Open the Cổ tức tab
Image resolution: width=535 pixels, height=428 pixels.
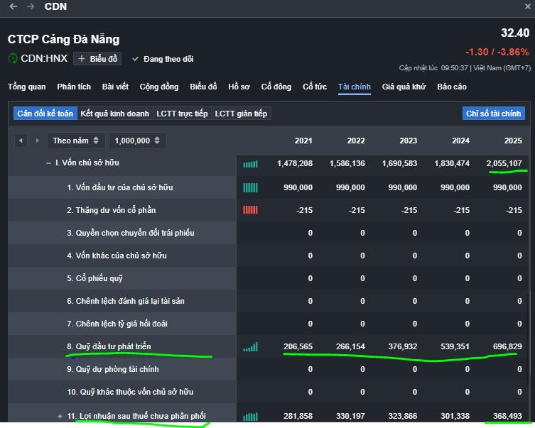pyautogui.click(x=315, y=87)
